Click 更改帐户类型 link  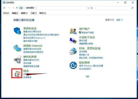[x=88, y=32]
